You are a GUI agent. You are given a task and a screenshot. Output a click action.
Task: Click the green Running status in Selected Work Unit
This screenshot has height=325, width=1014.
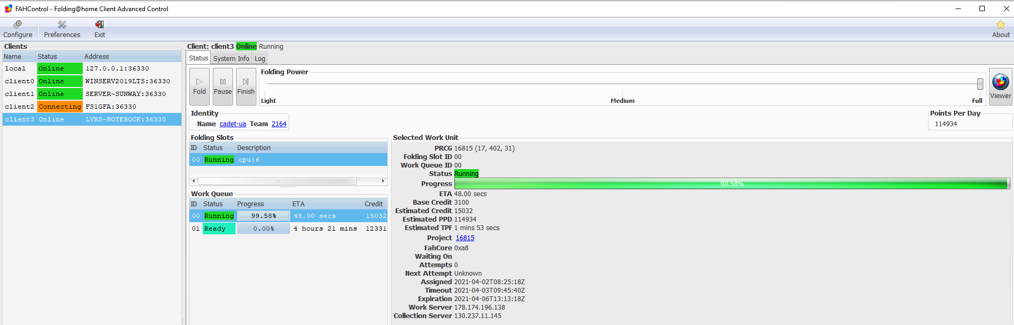point(466,174)
